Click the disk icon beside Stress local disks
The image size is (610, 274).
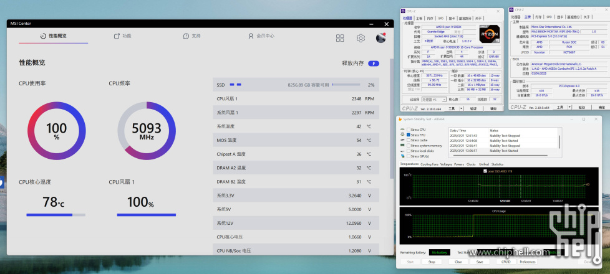point(402,151)
